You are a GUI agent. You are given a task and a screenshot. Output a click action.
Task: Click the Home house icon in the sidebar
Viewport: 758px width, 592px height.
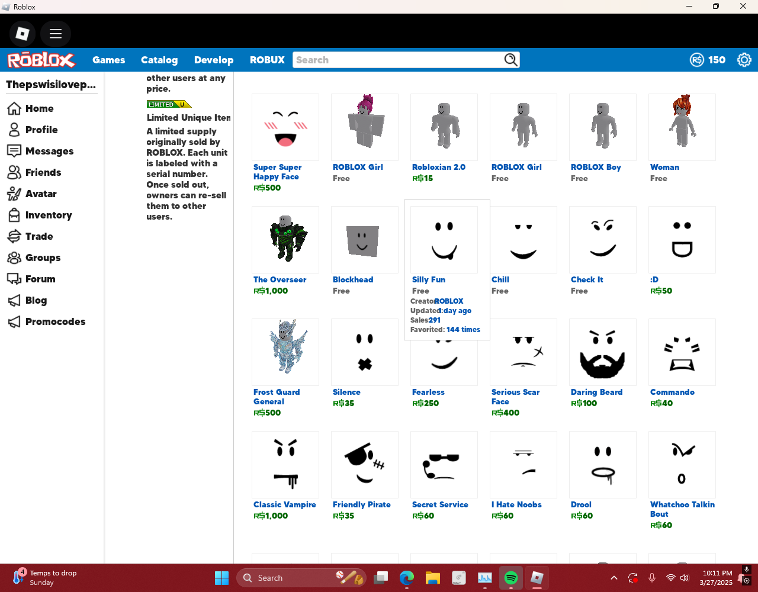14,108
